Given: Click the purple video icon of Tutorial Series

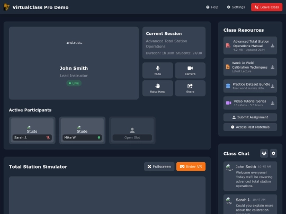Looking at the screenshot, I should (229, 103).
